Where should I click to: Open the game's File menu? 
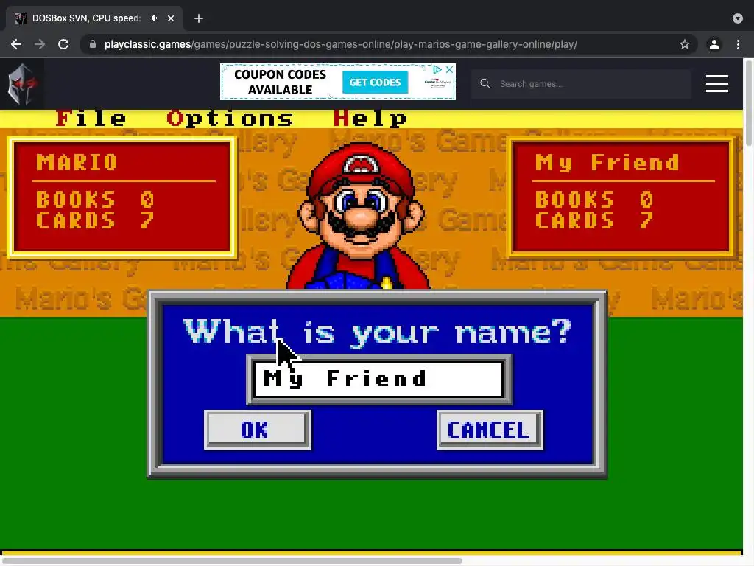tap(91, 119)
